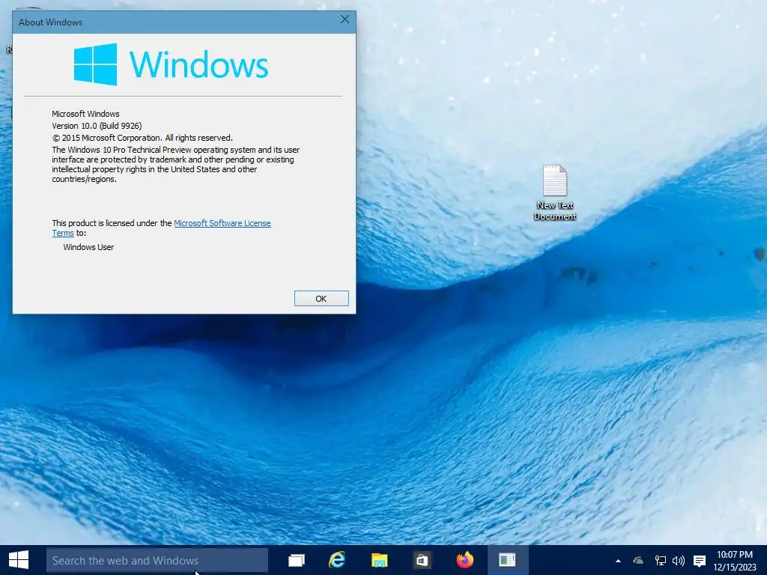The image size is (767, 575).
Task: Click the 'Version 10.0 (Build 9926)' text
Action: [97, 126]
